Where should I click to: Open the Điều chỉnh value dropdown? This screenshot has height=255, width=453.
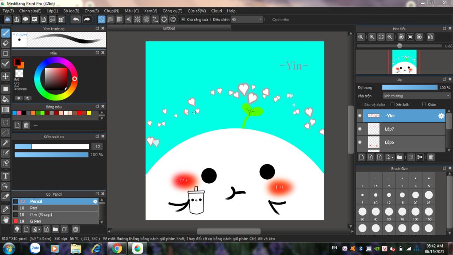point(260,19)
